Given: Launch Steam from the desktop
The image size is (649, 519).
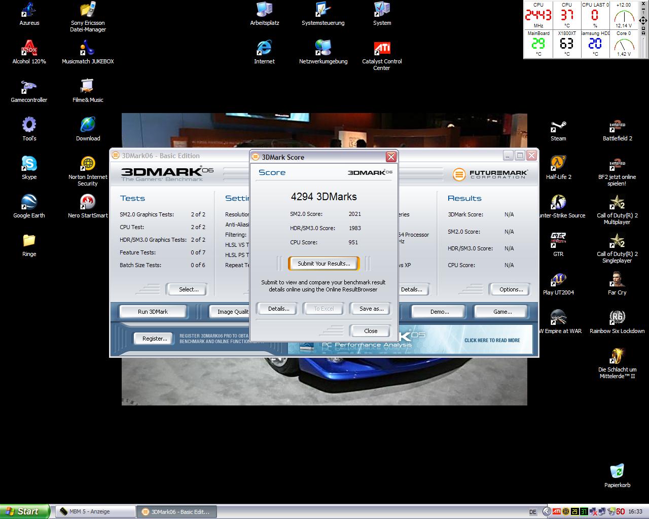Looking at the screenshot, I should point(558,129).
